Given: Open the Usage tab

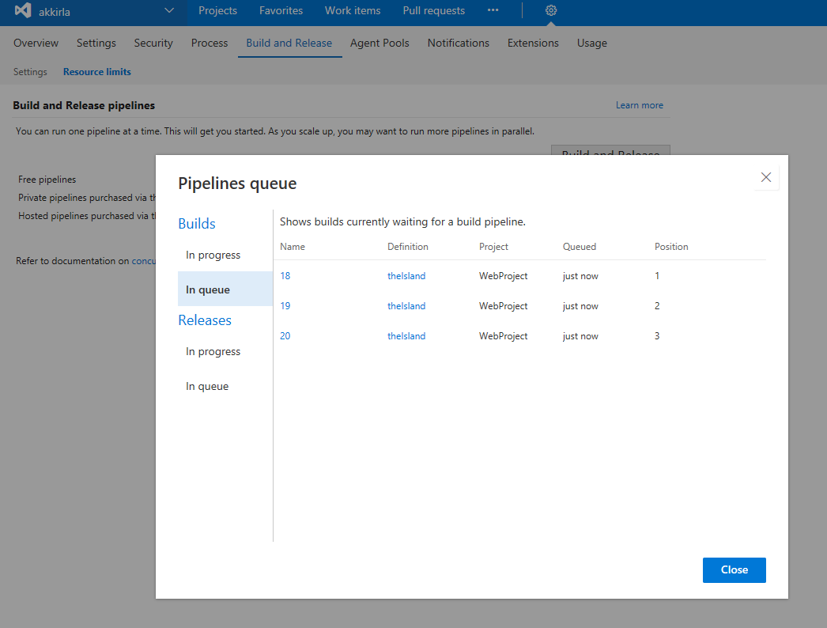Looking at the screenshot, I should [x=591, y=44].
